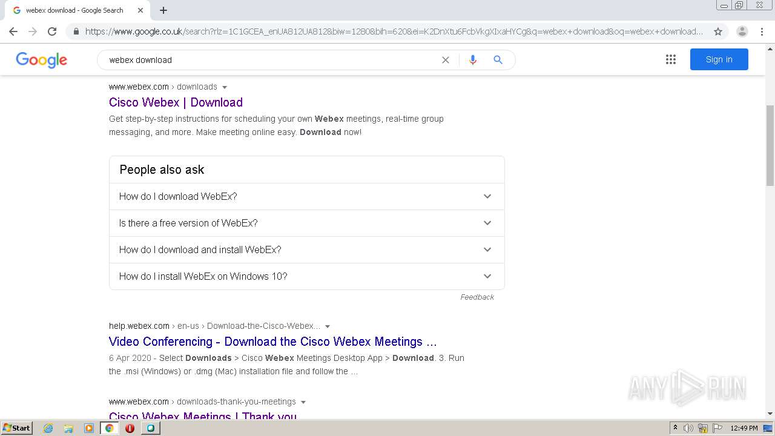Click the page vertical scrollbar thumb
The width and height of the screenshot is (775, 436).
tap(770, 145)
